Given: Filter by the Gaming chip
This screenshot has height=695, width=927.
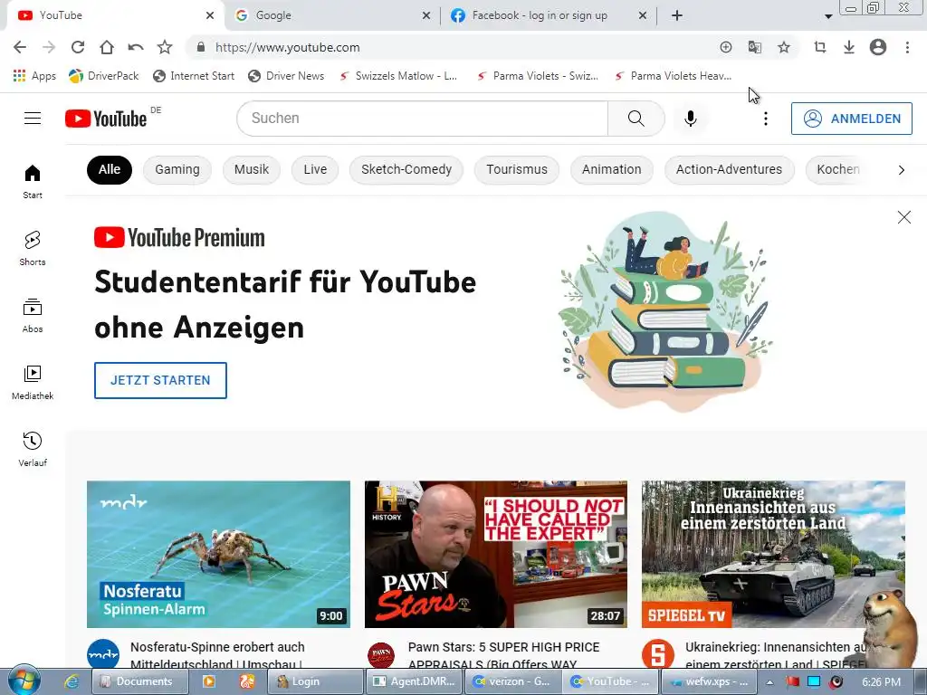Looking at the screenshot, I should pos(177,169).
